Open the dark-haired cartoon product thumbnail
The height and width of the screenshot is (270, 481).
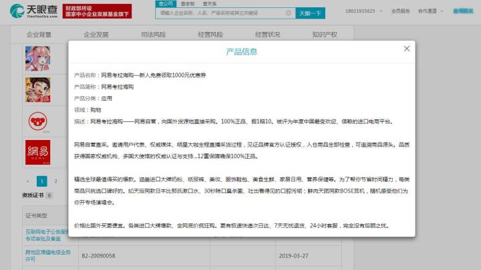(37, 90)
